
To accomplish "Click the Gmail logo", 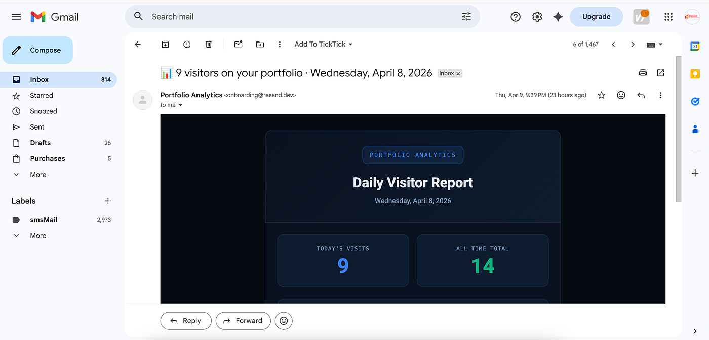I will pyautogui.click(x=55, y=17).
